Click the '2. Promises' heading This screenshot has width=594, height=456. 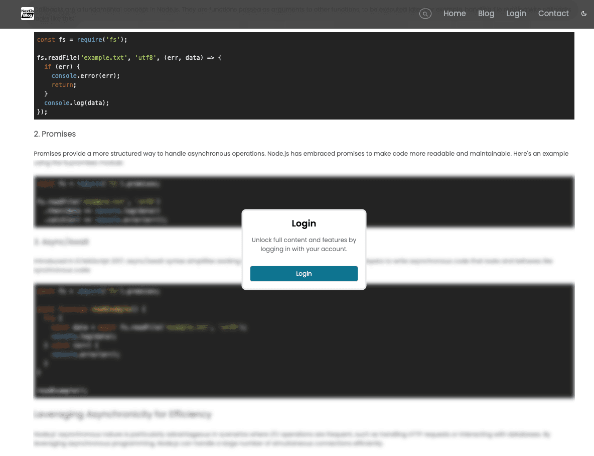coord(55,134)
